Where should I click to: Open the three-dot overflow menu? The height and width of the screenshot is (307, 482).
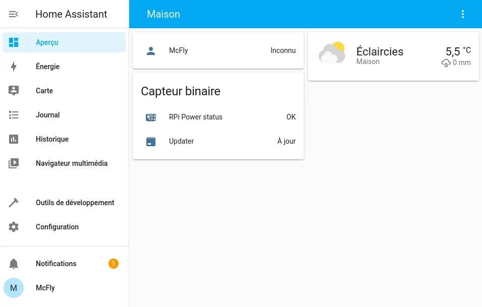coord(463,14)
